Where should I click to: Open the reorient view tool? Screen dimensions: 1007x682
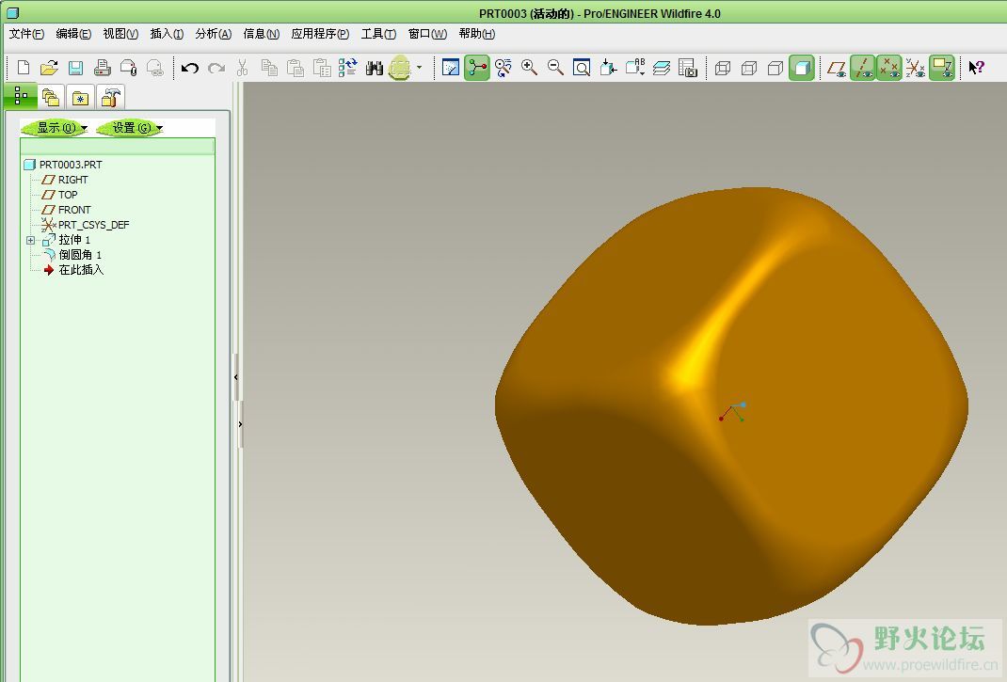[608, 68]
